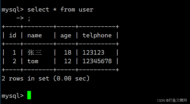Click the '->' continuation prompt arrow

click(20, 18)
